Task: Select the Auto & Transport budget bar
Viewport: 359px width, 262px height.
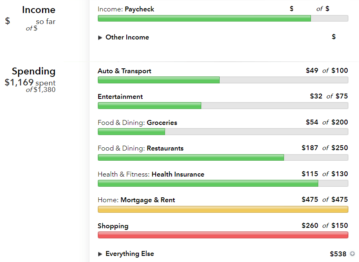Action: (223, 80)
